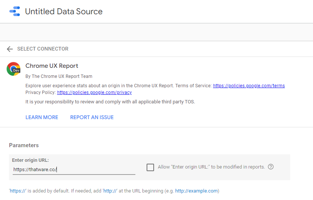This screenshot has height=200, width=313.
Task: Click the Data Studio logo icon
Action: [x=15, y=11]
